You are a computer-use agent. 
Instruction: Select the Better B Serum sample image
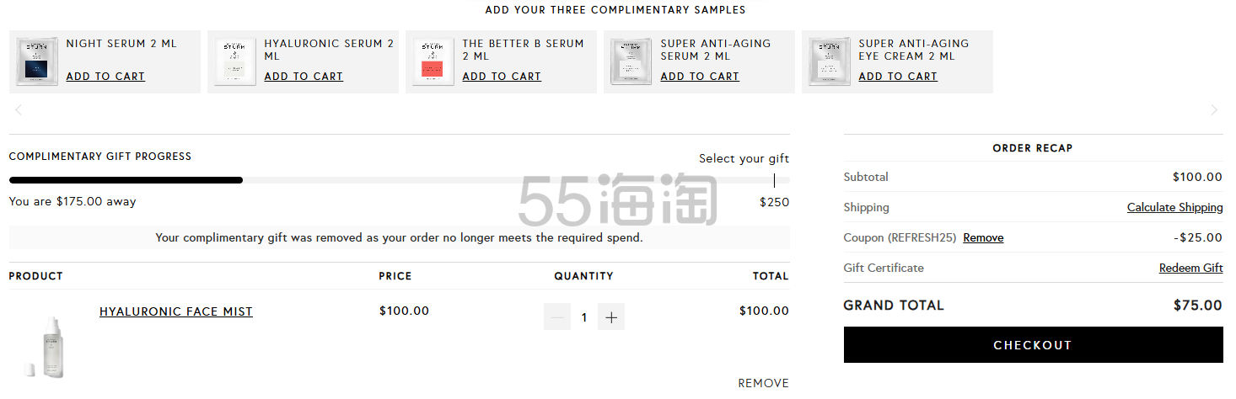pos(434,61)
